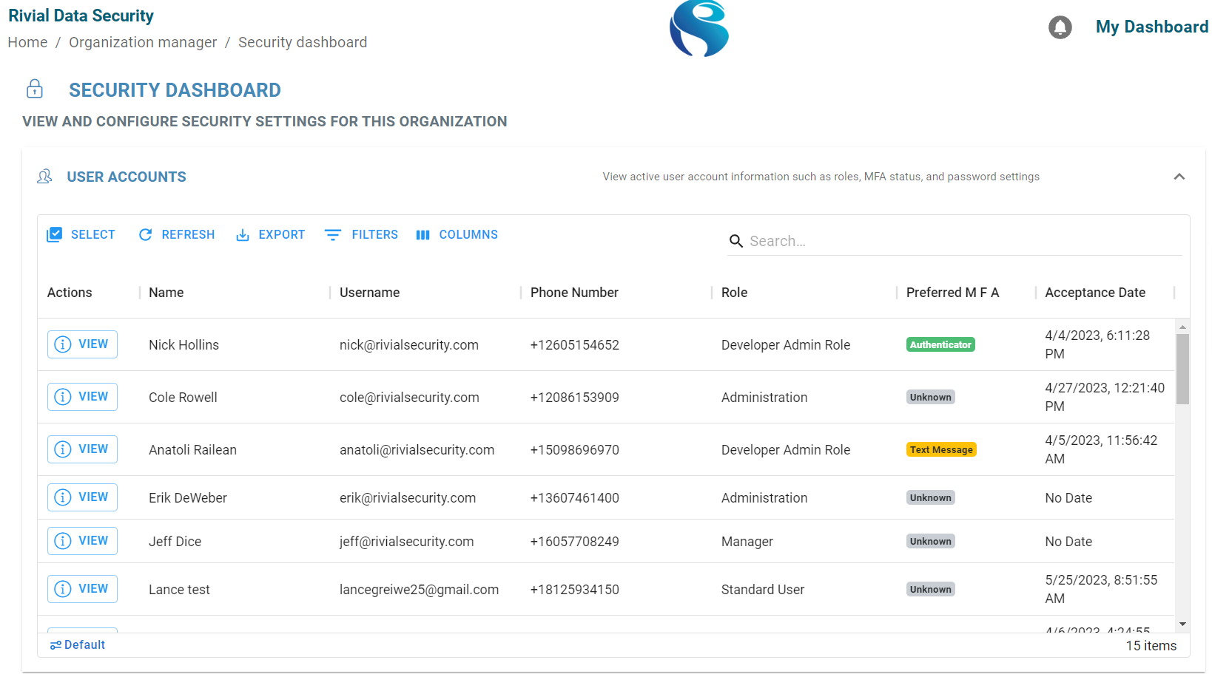Collapse the User Accounts section

tap(1179, 177)
